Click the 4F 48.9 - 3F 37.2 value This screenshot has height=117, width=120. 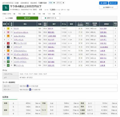point(26,78)
